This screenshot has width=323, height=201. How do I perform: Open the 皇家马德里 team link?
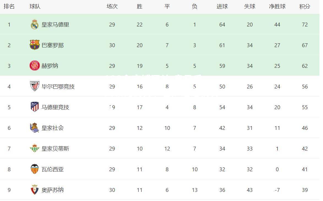click(x=55, y=25)
